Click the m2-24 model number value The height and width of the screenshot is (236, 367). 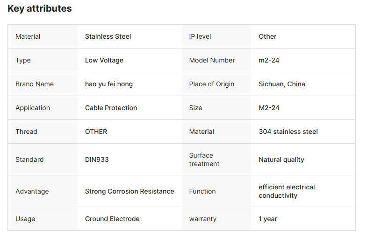[269, 60]
